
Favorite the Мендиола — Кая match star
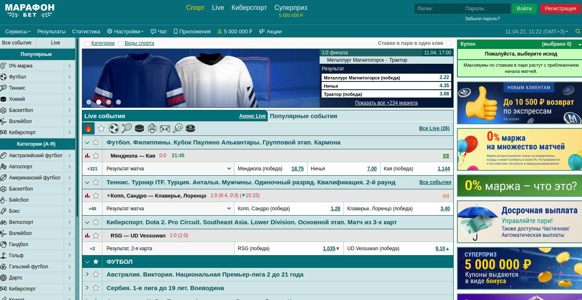(96, 156)
